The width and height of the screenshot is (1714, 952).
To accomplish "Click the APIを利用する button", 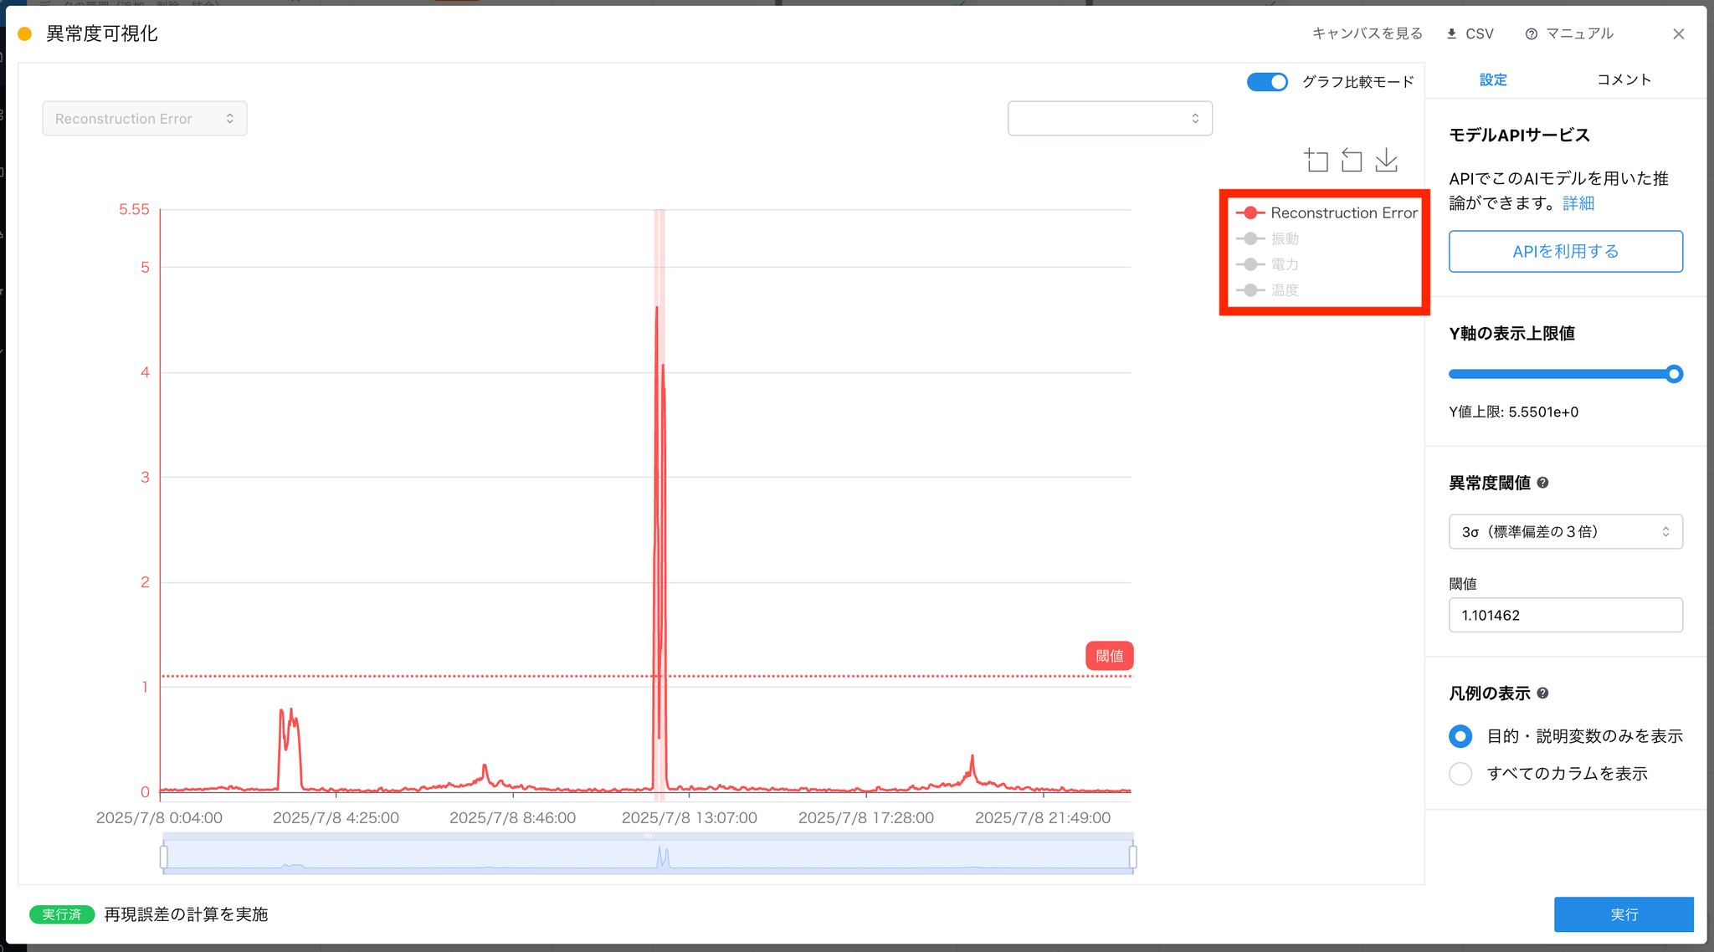I will tap(1565, 251).
